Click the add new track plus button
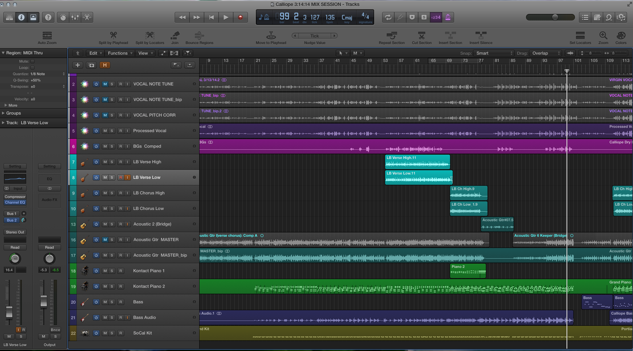 point(78,65)
